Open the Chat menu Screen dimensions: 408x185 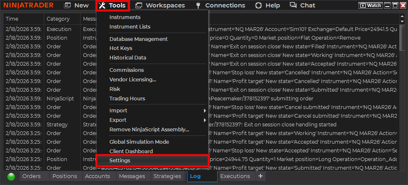[x=302, y=5]
